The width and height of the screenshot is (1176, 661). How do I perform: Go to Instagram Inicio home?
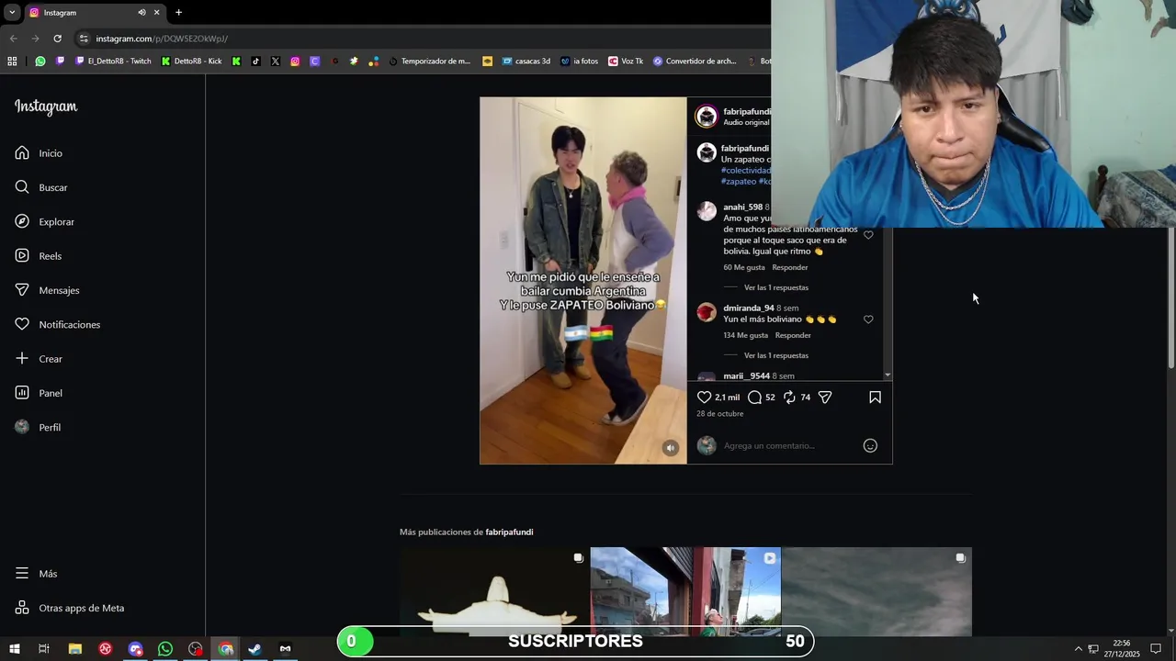39,153
